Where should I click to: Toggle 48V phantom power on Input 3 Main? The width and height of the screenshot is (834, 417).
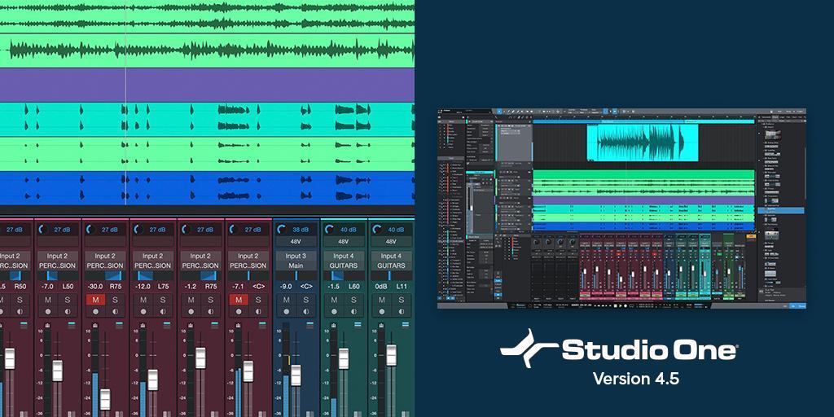click(296, 241)
